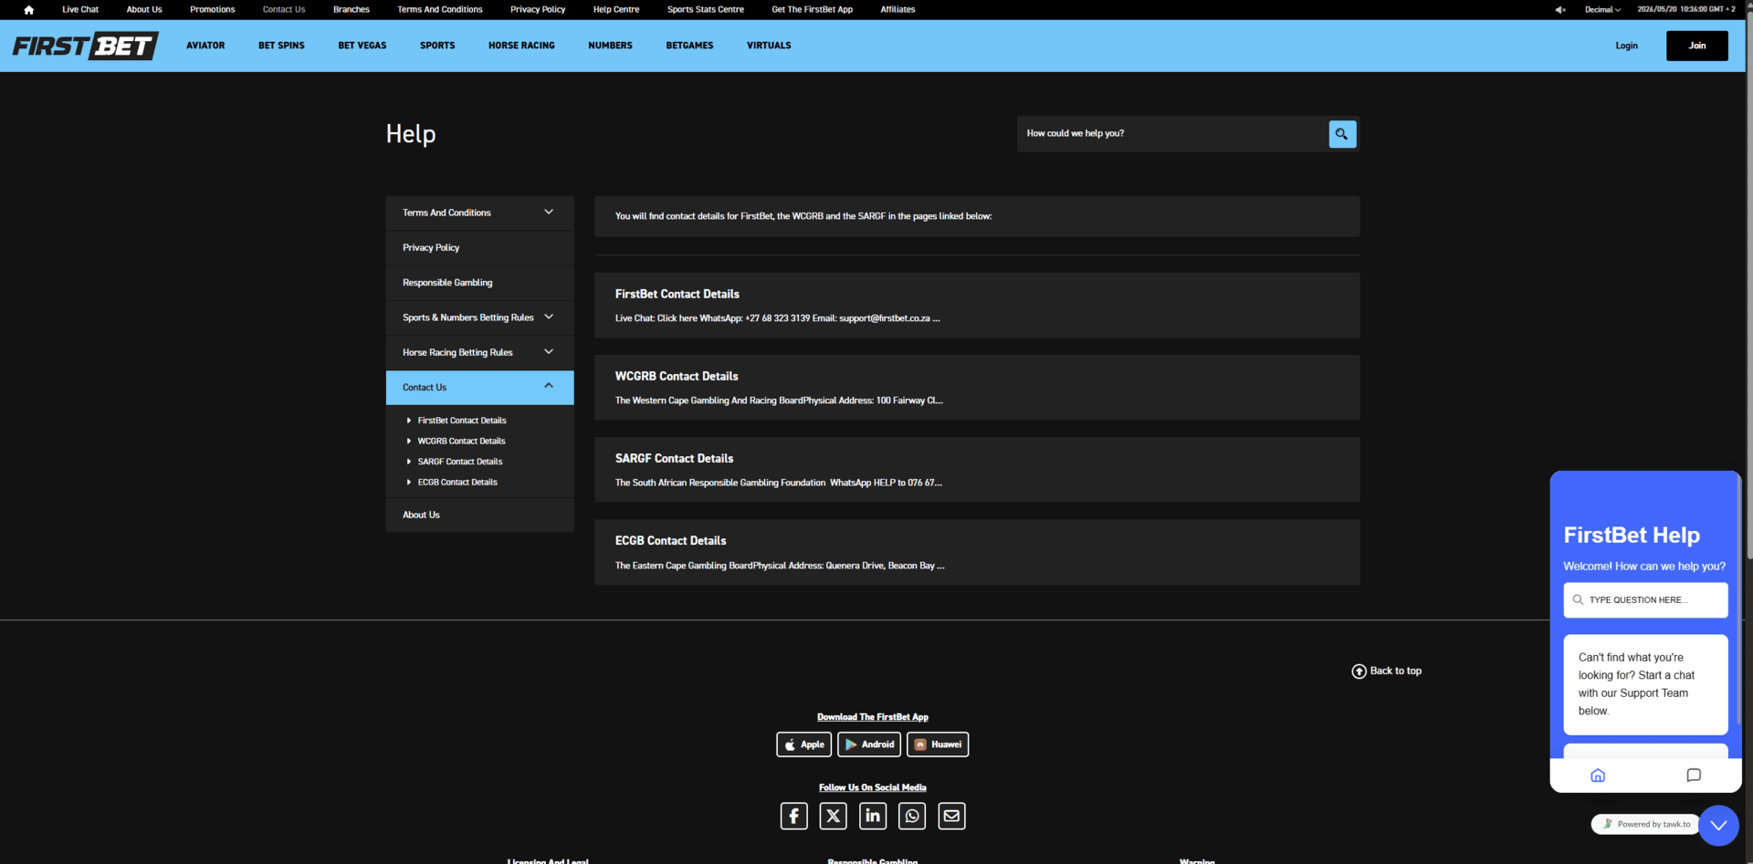This screenshot has width=1753, height=864.
Task: Open the Promotions link
Action: pos(213,10)
